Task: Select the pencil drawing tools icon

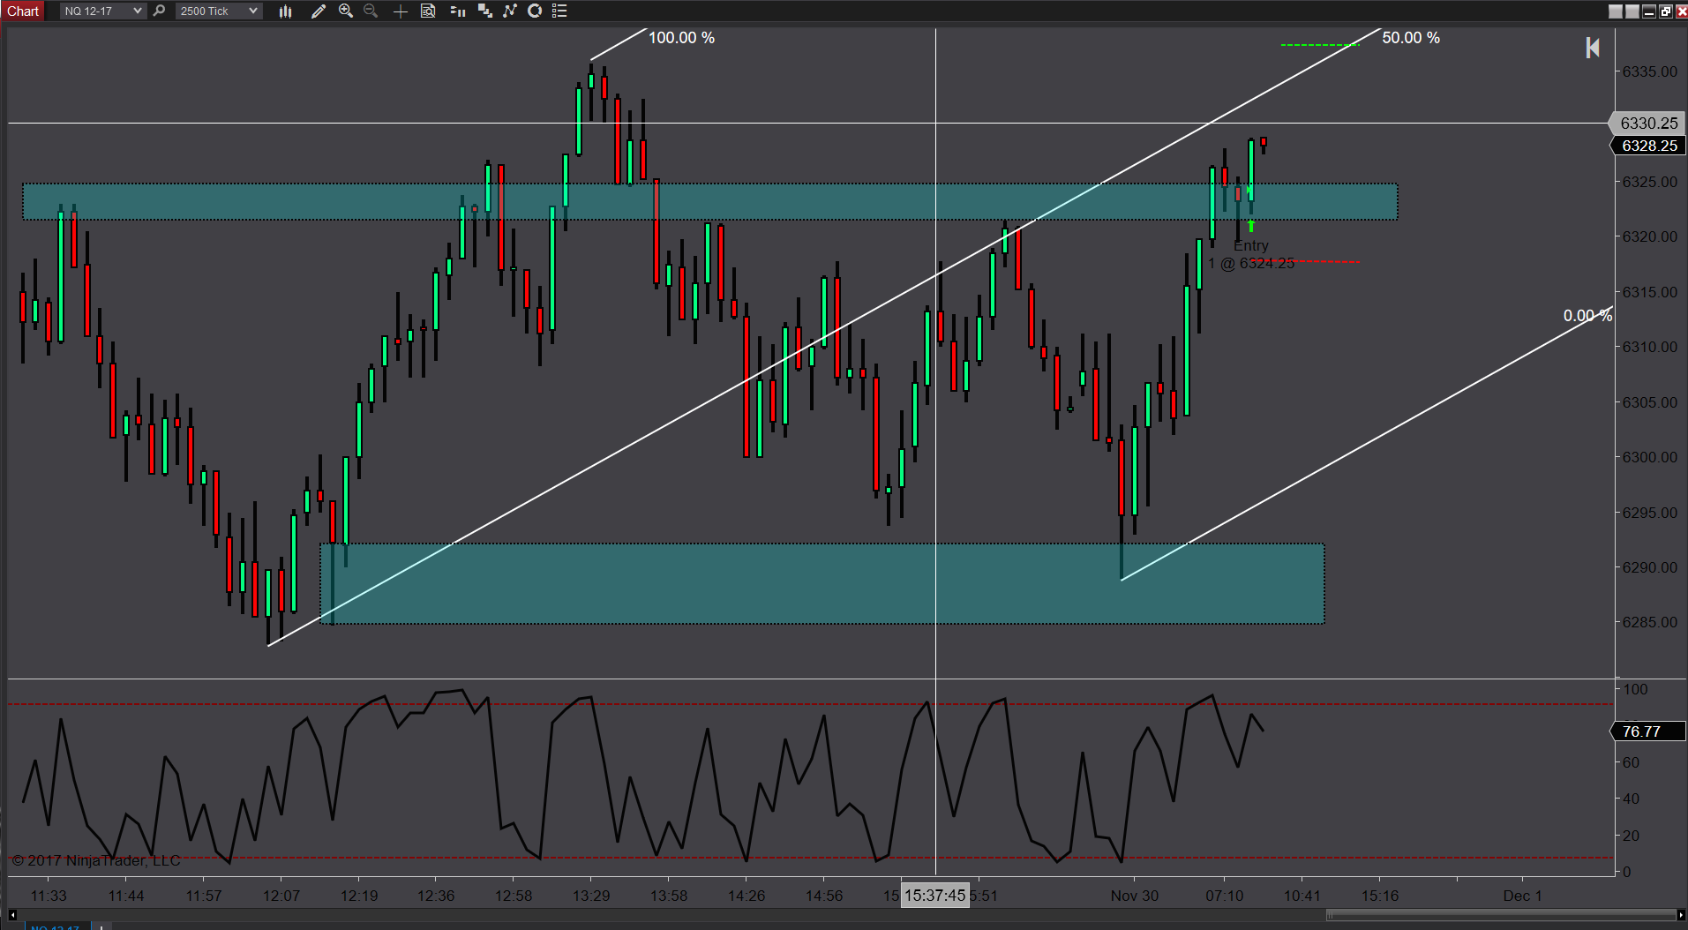Action: (x=319, y=11)
